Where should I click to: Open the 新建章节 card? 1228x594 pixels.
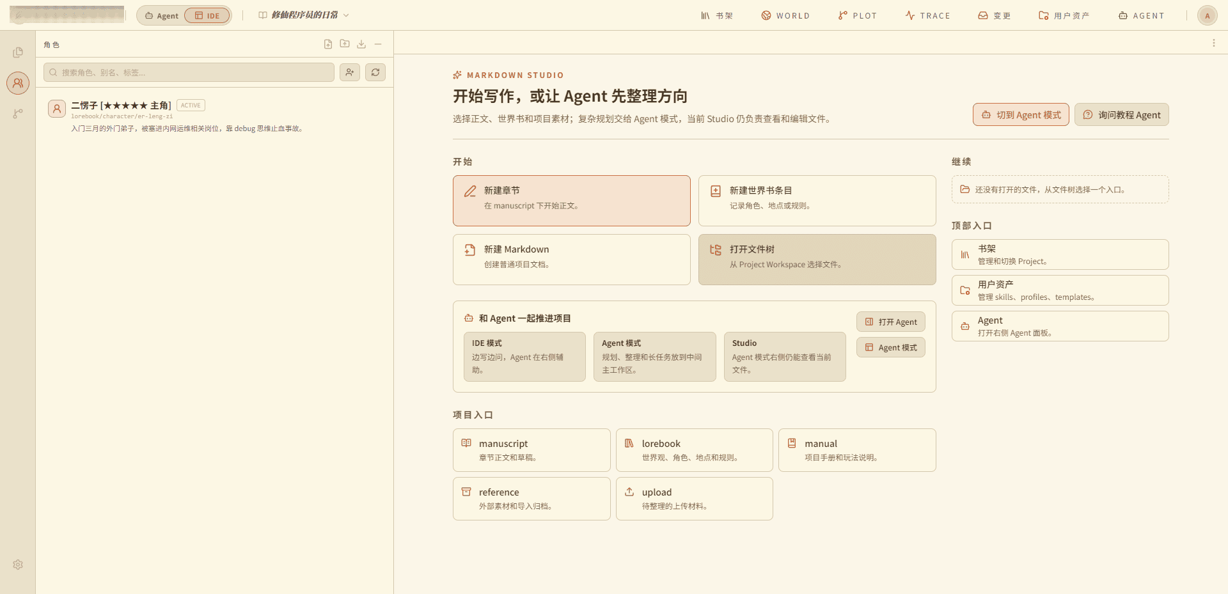coord(572,201)
